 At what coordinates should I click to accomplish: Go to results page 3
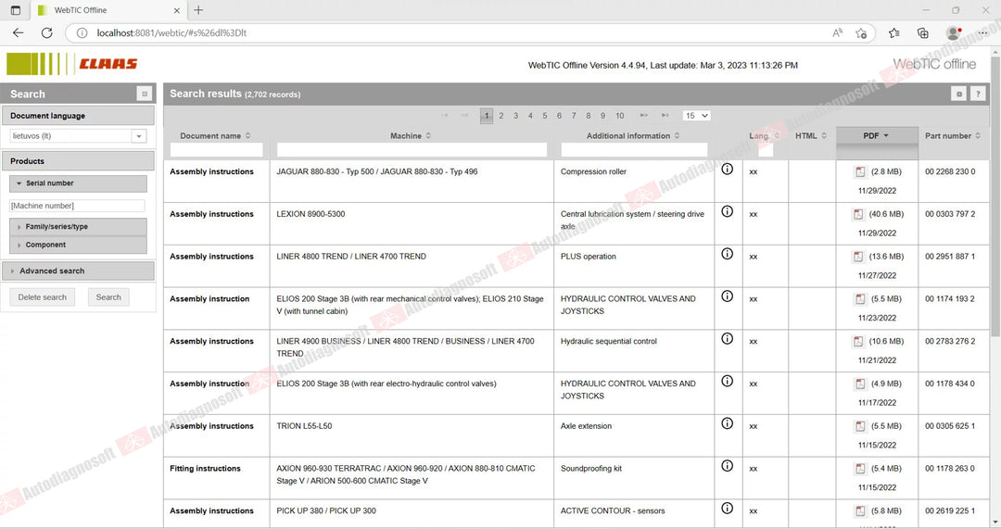[x=516, y=116]
